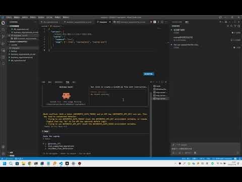Open notifications bell in status bar
The height and width of the screenshot is (182, 242).
tap(240, 159)
